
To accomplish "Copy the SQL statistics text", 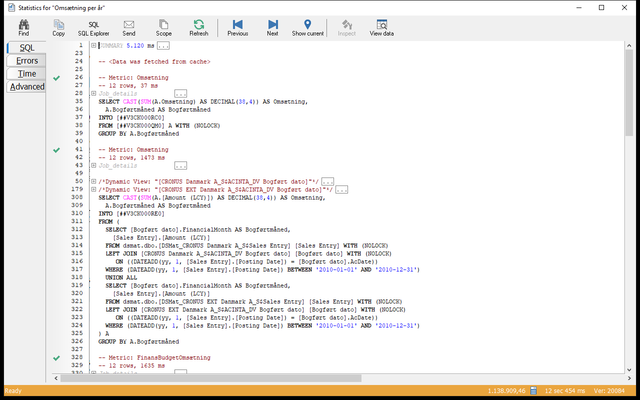I will (58, 28).
